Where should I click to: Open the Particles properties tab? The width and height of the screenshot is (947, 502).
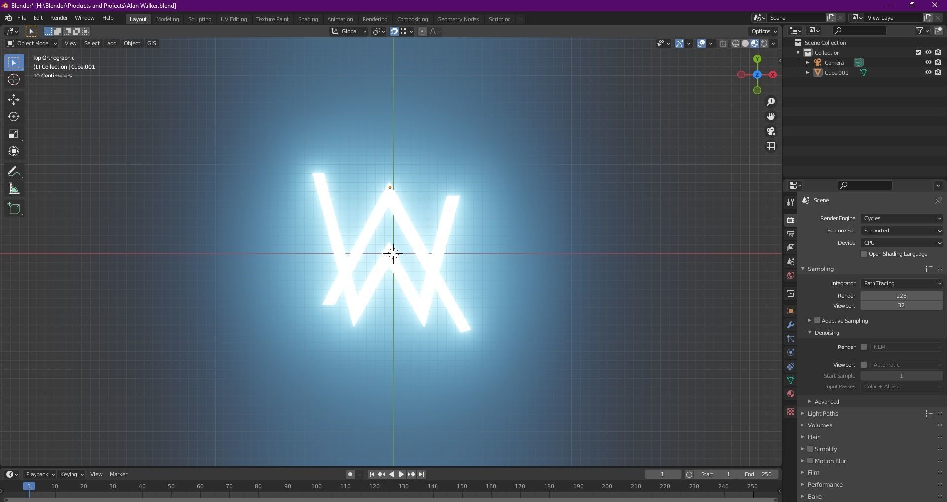(x=791, y=339)
